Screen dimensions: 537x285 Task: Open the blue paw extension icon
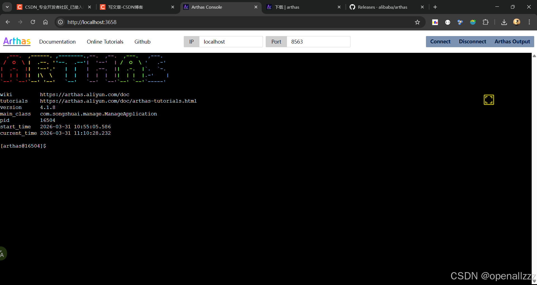pos(460,22)
